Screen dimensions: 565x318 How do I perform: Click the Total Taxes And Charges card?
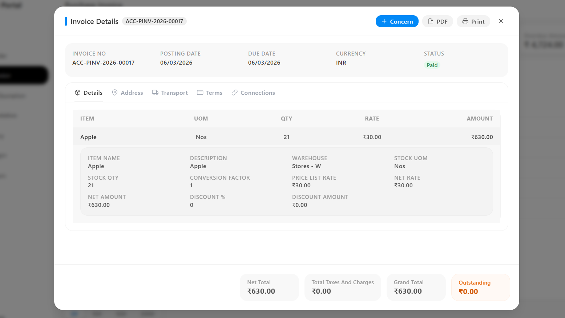coord(343,287)
